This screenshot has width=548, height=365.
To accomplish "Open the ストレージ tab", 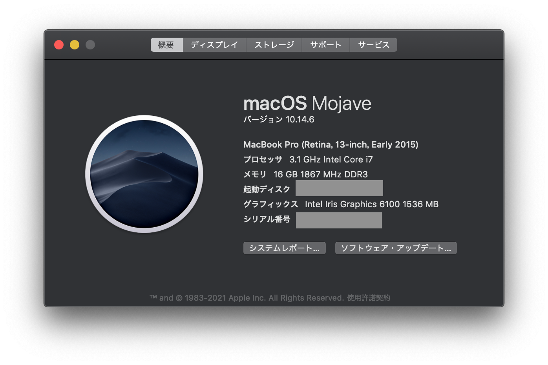I will (274, 45).
